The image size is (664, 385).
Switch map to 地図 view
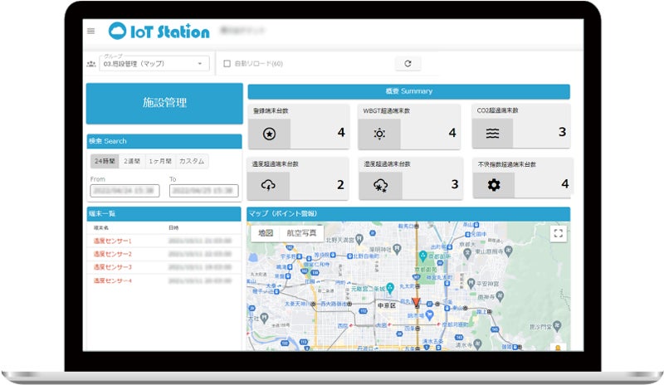pyautogui.click(x=265, y=233)
